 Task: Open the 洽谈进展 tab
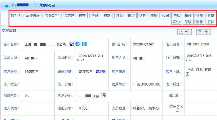point(33,16)
